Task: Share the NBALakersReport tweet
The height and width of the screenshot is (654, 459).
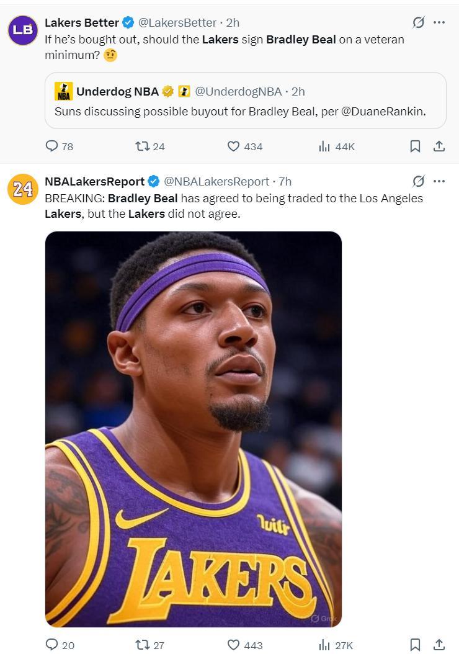Action: (x=439, y=645)
